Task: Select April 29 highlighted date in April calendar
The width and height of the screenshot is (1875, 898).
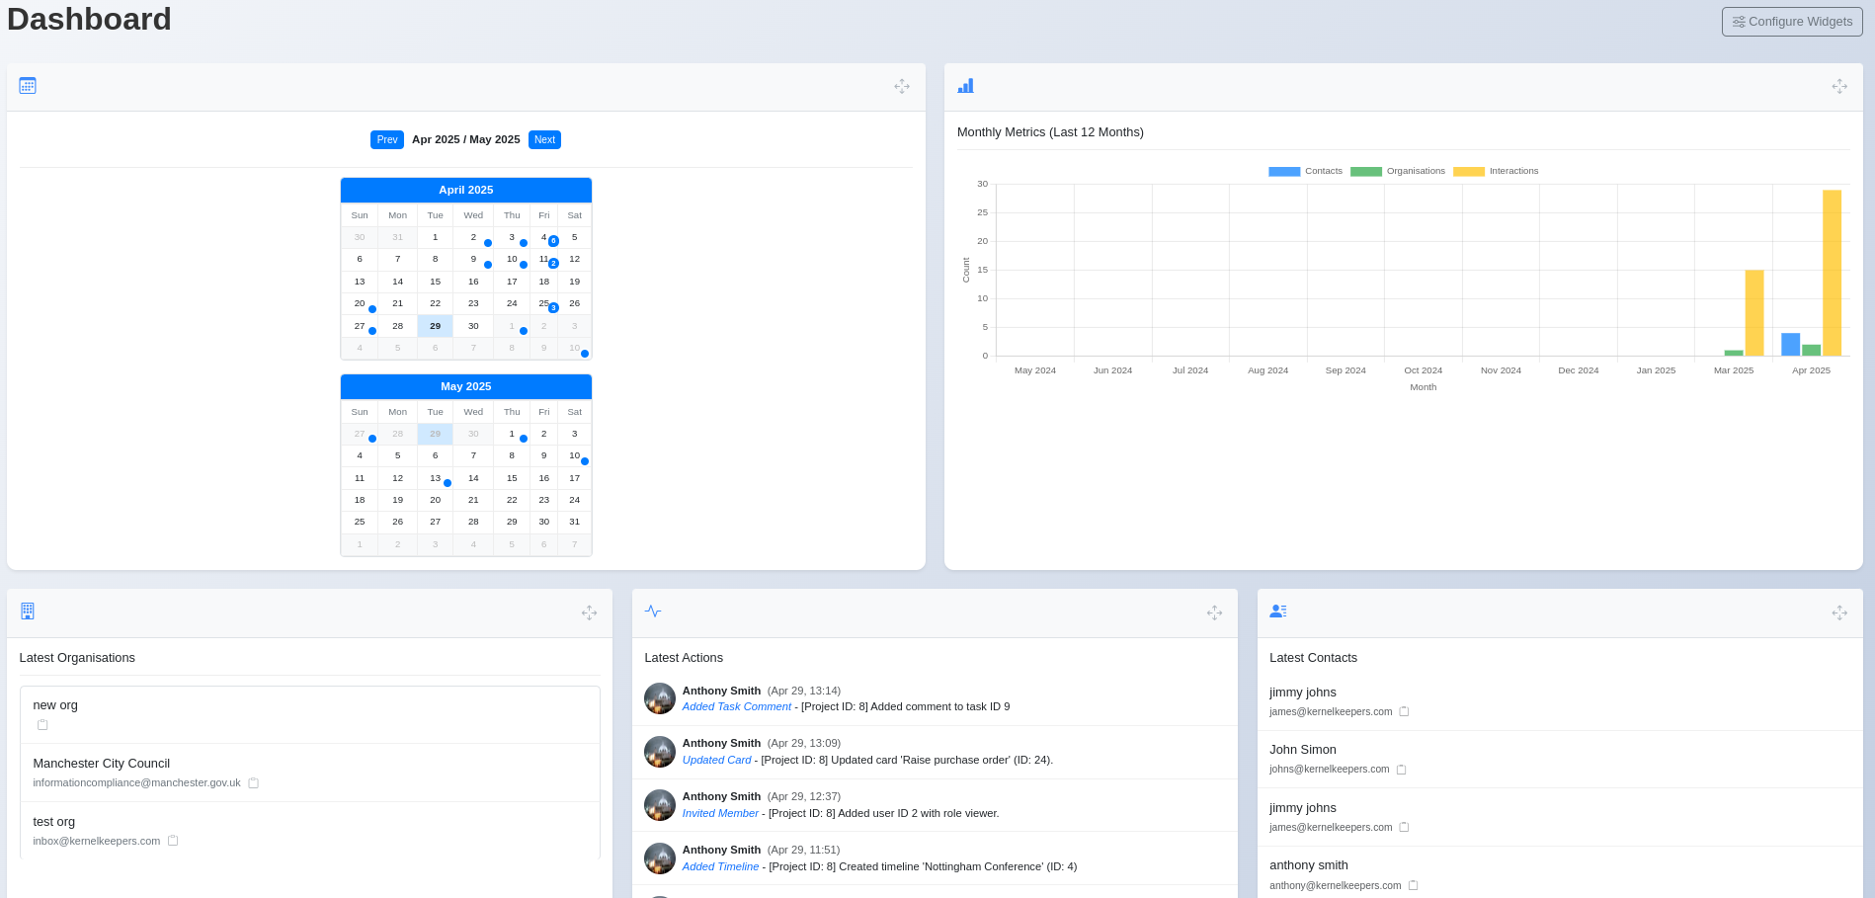Action: point(435,326)
